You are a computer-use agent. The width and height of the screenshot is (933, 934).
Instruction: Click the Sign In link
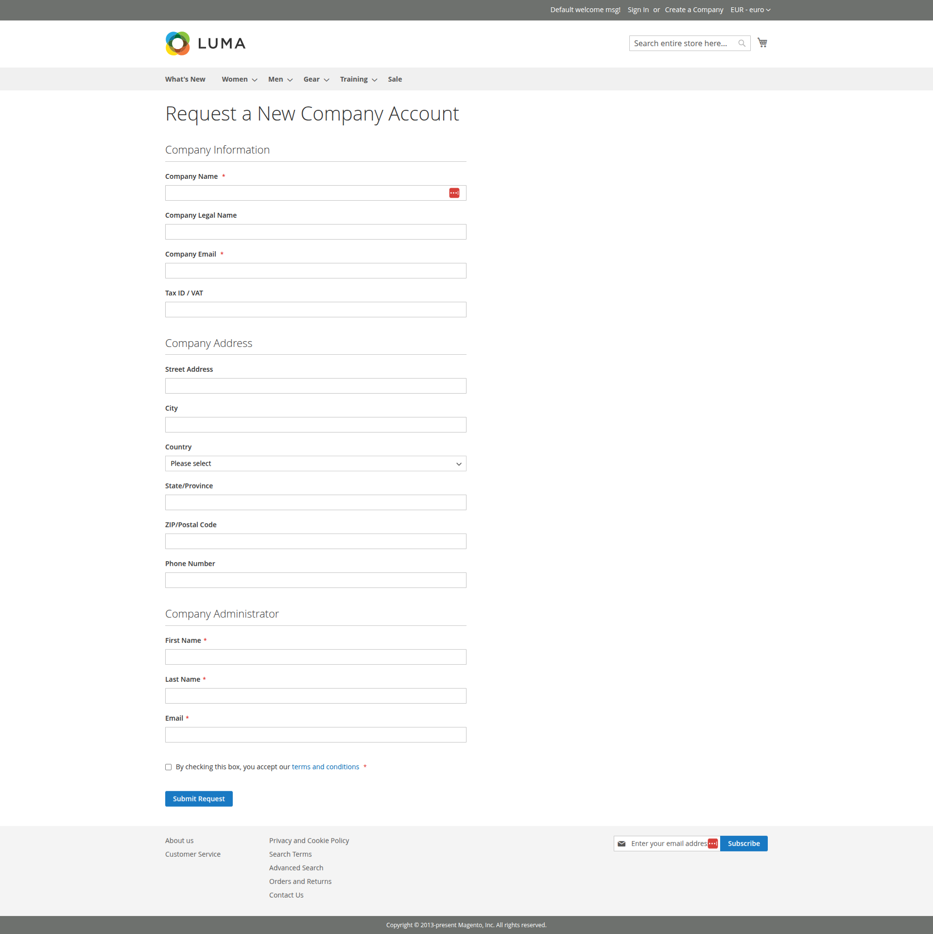638,9
